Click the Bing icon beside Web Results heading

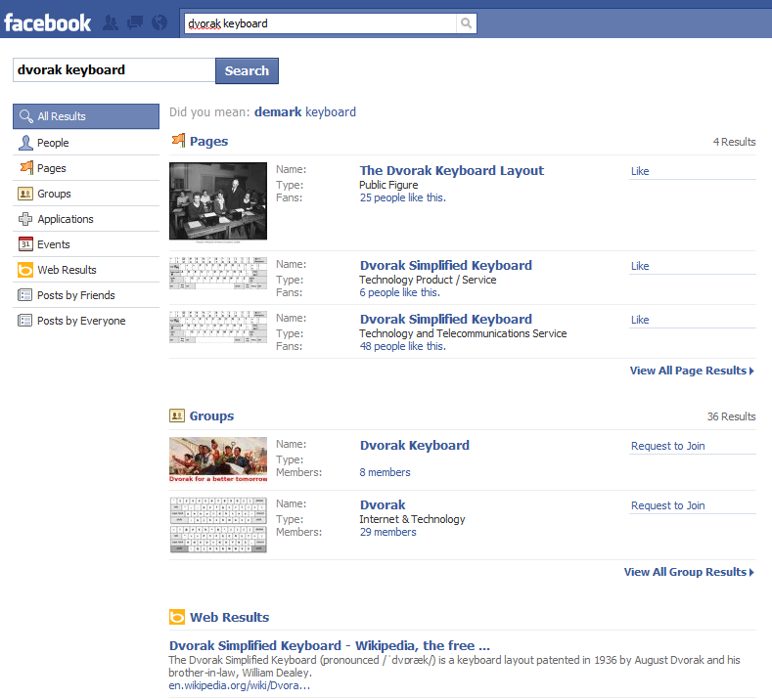click(x=177, y=617)
